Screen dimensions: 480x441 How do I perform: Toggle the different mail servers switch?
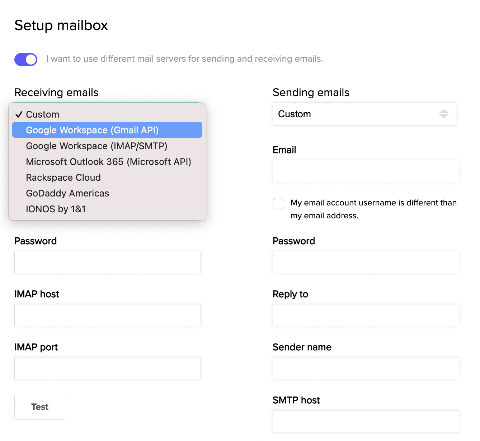[x=26, y=60]
